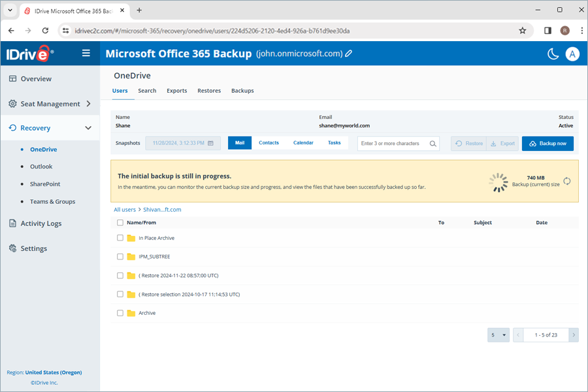Screen dimensions: 588x392
Task: Collapse the sidebar with the hamburger icon
Action: tap(86, 54)
